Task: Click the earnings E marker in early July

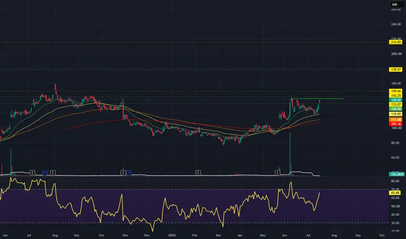Action: pyautogui.click(x=32, y=173)
